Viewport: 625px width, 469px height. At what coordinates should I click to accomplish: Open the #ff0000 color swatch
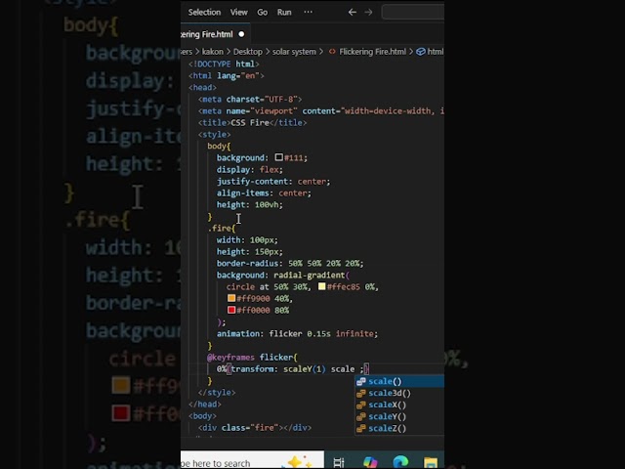tap(231, 310)
